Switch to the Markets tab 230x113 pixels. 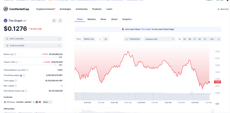pos(92,19)
